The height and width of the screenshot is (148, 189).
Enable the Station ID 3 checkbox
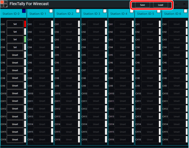click(x=105, y=11)
